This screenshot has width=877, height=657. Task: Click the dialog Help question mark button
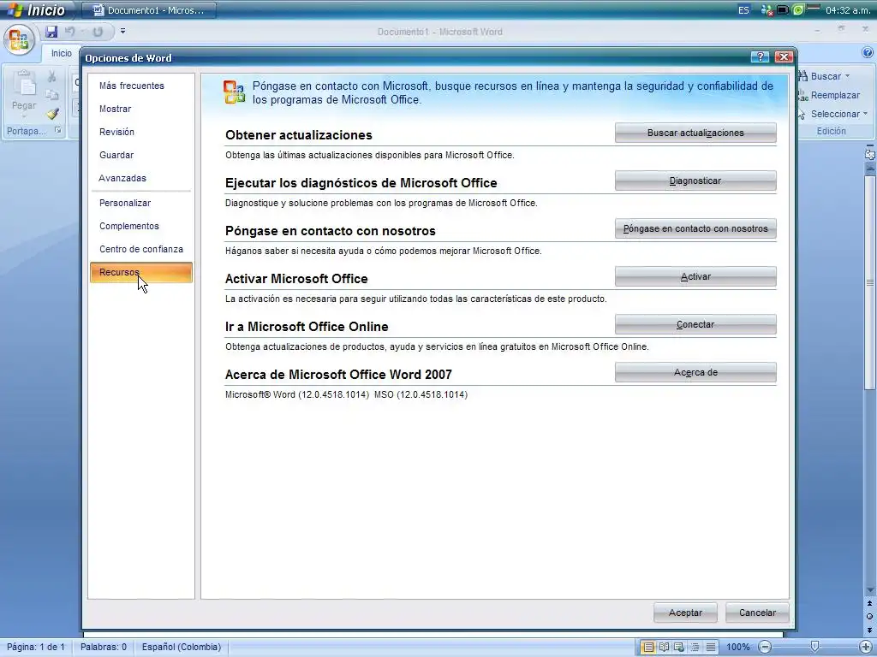760,57
